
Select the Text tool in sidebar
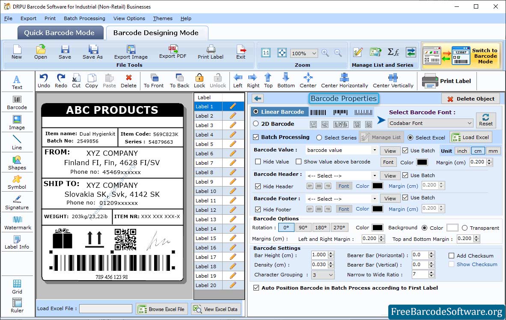17,82
